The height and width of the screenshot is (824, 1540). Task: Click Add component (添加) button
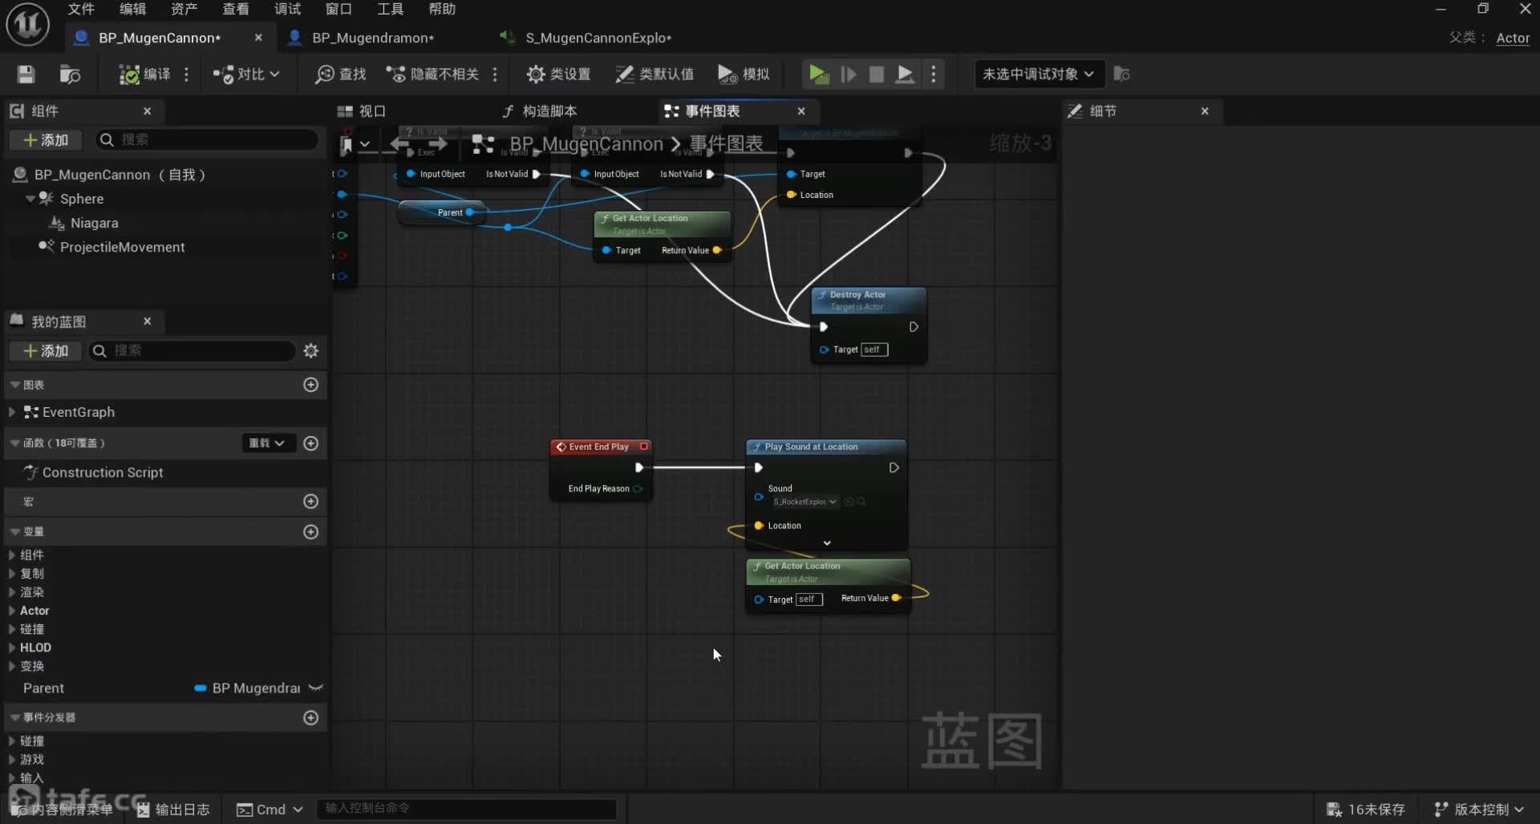click(x=46, y=140)
